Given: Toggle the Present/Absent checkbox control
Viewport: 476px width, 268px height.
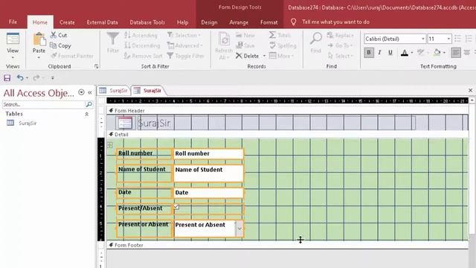Looking at the screenshot, I should click(176, 207).
